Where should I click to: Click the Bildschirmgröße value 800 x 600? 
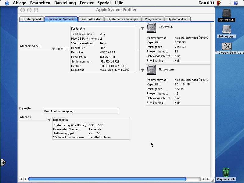96,125
